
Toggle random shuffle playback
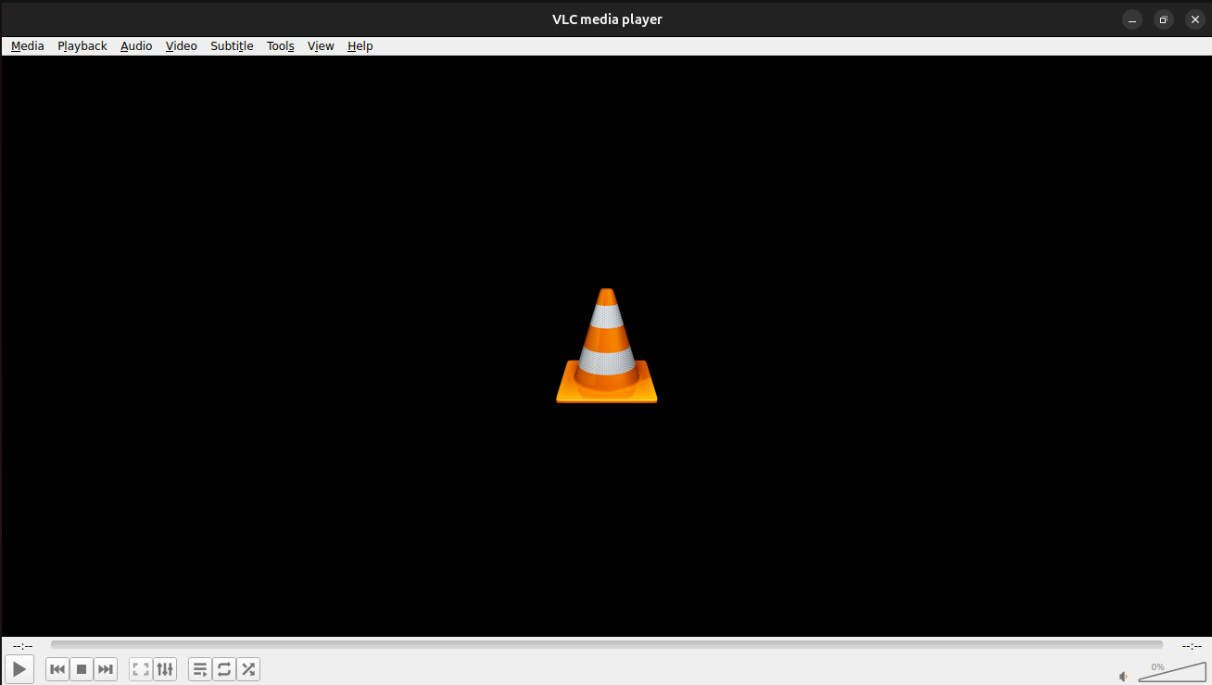pyautogui.click(x=248, y=668)
